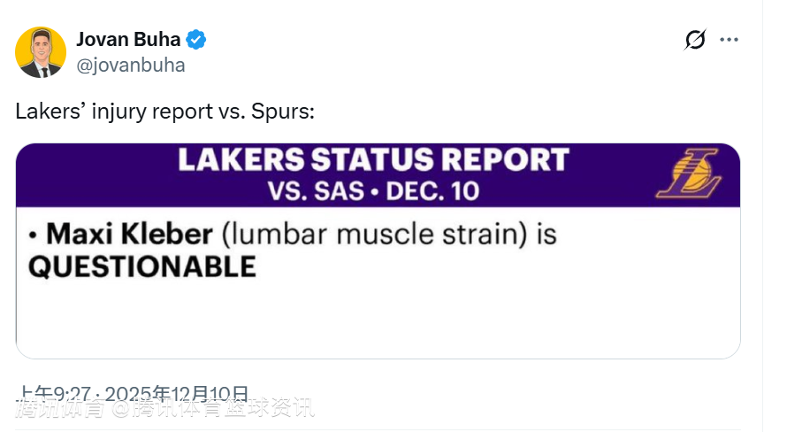Open the Lakers status report image
Viewport: 787px width, 432px height.
pos(378,251)
